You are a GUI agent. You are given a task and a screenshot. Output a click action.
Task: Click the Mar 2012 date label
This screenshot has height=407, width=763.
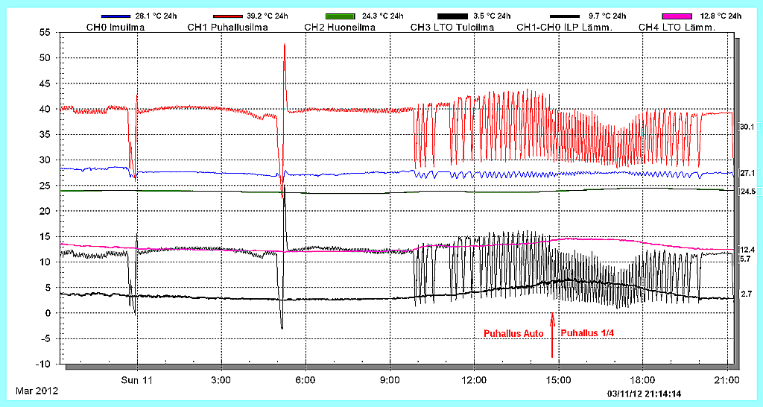(x=36, y=391)
